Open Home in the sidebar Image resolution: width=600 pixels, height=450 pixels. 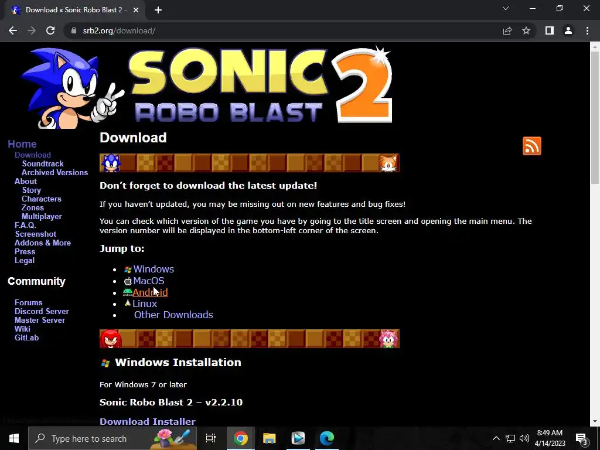pyautogui.click(x=22, y=144)
